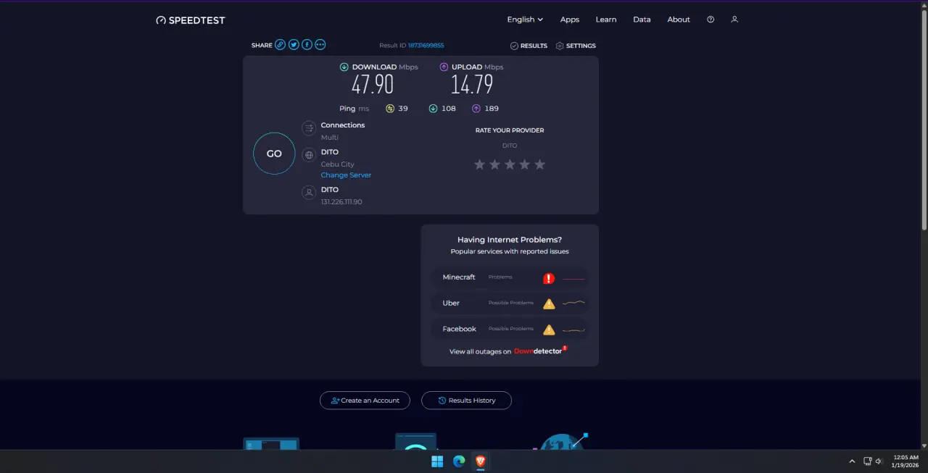
Task: Rate provider one star
Action: 479,164
